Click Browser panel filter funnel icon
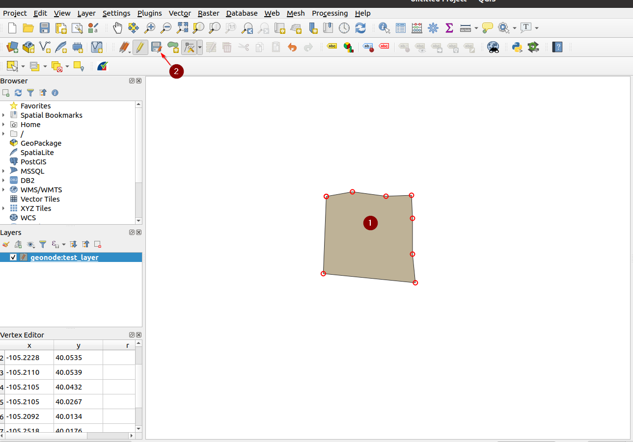633x442 pixels. pyautogui.click(x=30, y=93)
